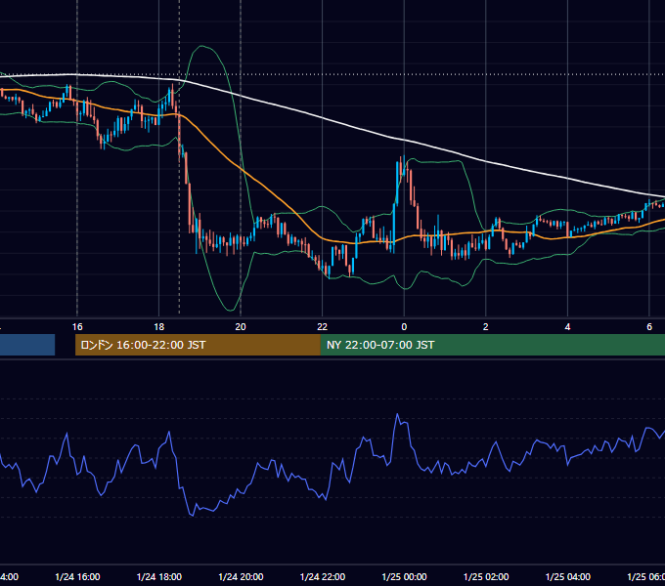Screen dimensions: 665x586
Task: Click the upper Bollinger band peak before hour 20
Action: [x=202, y=46]
